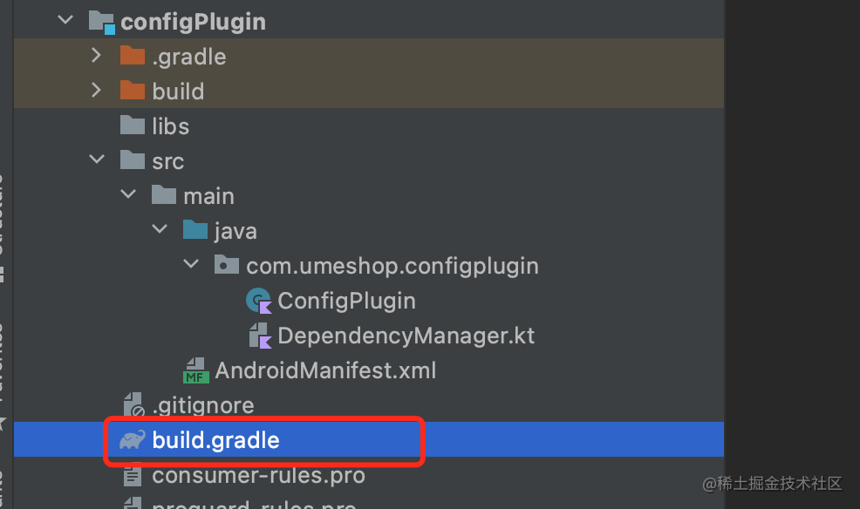
Task: Click the libs folder icon
Action: tap(132, 126)
